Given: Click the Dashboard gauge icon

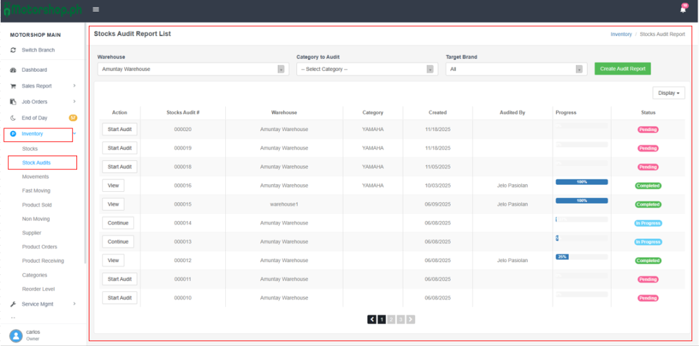Looking at the screenshot, I should pyautogui.click(x=14, y=70).
